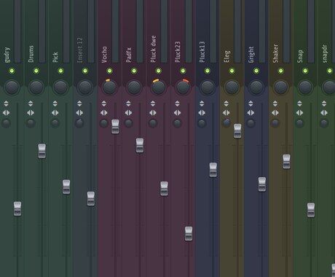This screenshot has height=277, width=335.
Task: Click the Gright pan knob
Action: tap(256, 87)
